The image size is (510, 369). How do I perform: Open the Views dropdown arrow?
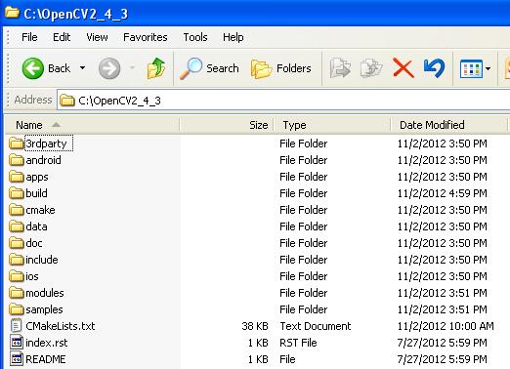(488, 68)
